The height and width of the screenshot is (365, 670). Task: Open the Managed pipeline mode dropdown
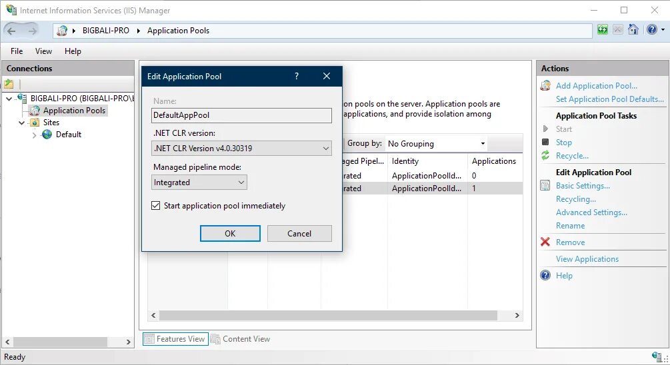[x=199, y=182]
